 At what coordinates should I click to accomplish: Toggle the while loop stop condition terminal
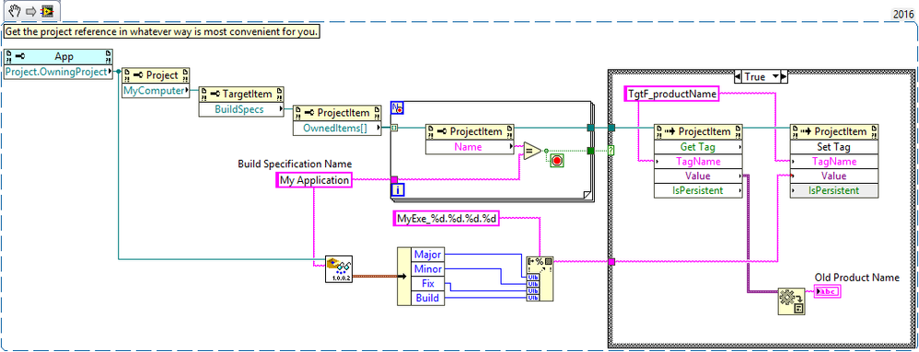pyautogui.click(x=557, y=160)
